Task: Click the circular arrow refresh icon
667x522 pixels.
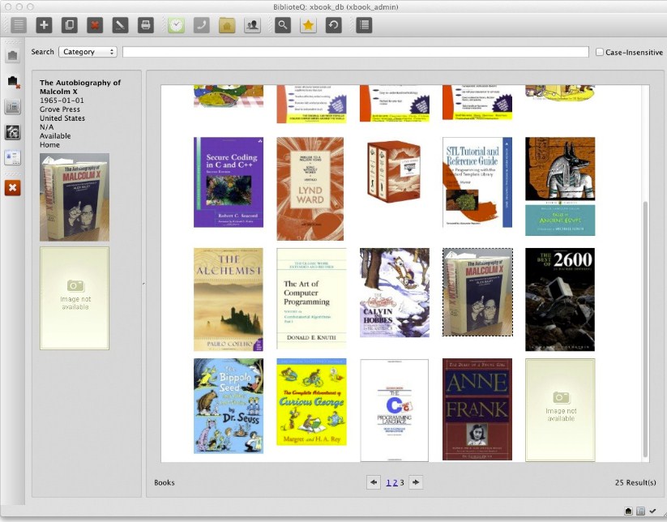Action: click(334, 25)
